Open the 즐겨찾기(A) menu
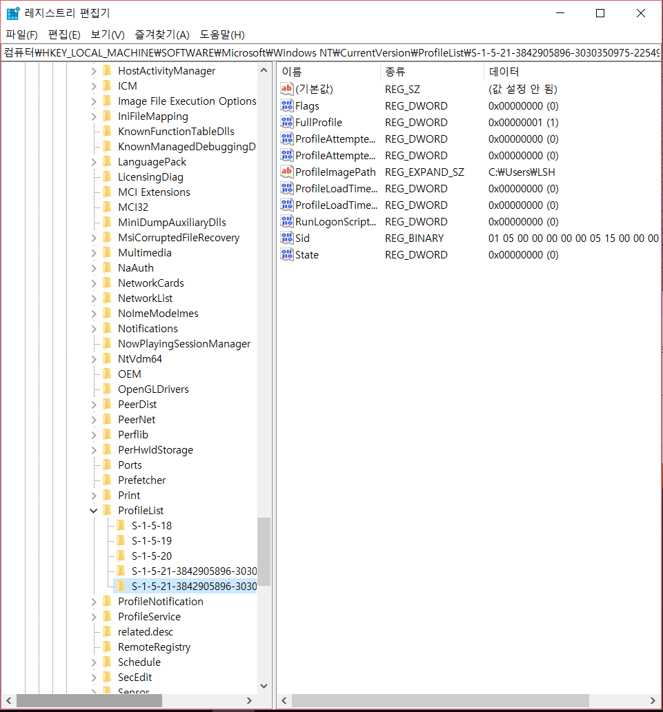Screen dimensions: 663x712 [161, 34]
